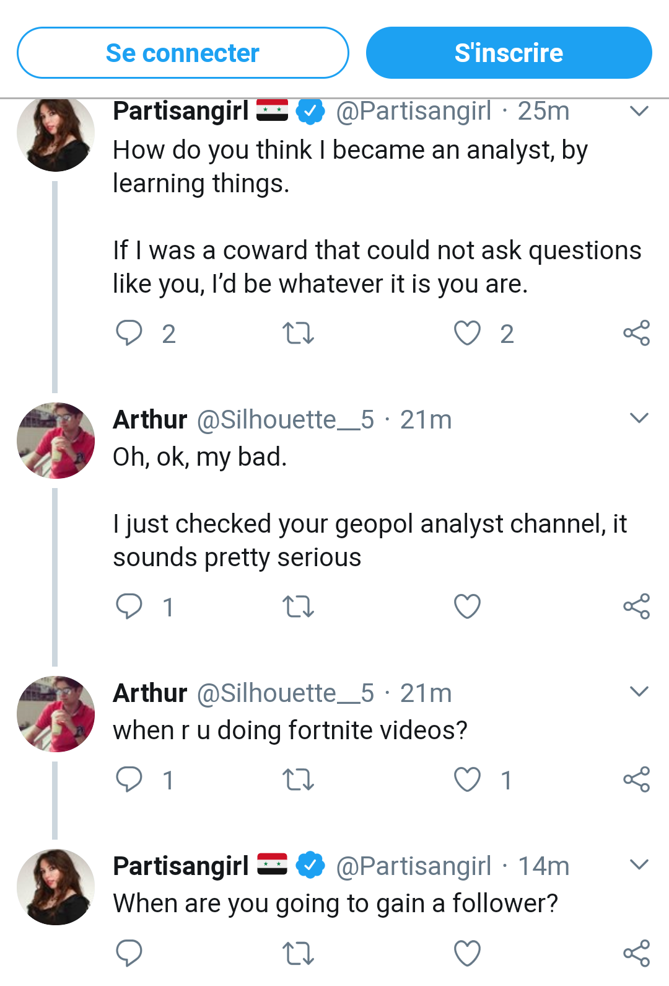Reply to the fortnite videos tweet
The width and height of the screenshot is (669, 986).
tap(129, 779)
